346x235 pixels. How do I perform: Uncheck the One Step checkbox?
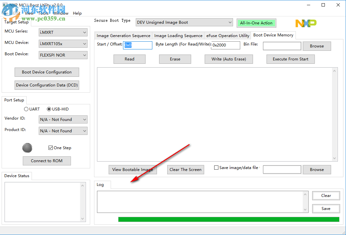tap(50, 148)
